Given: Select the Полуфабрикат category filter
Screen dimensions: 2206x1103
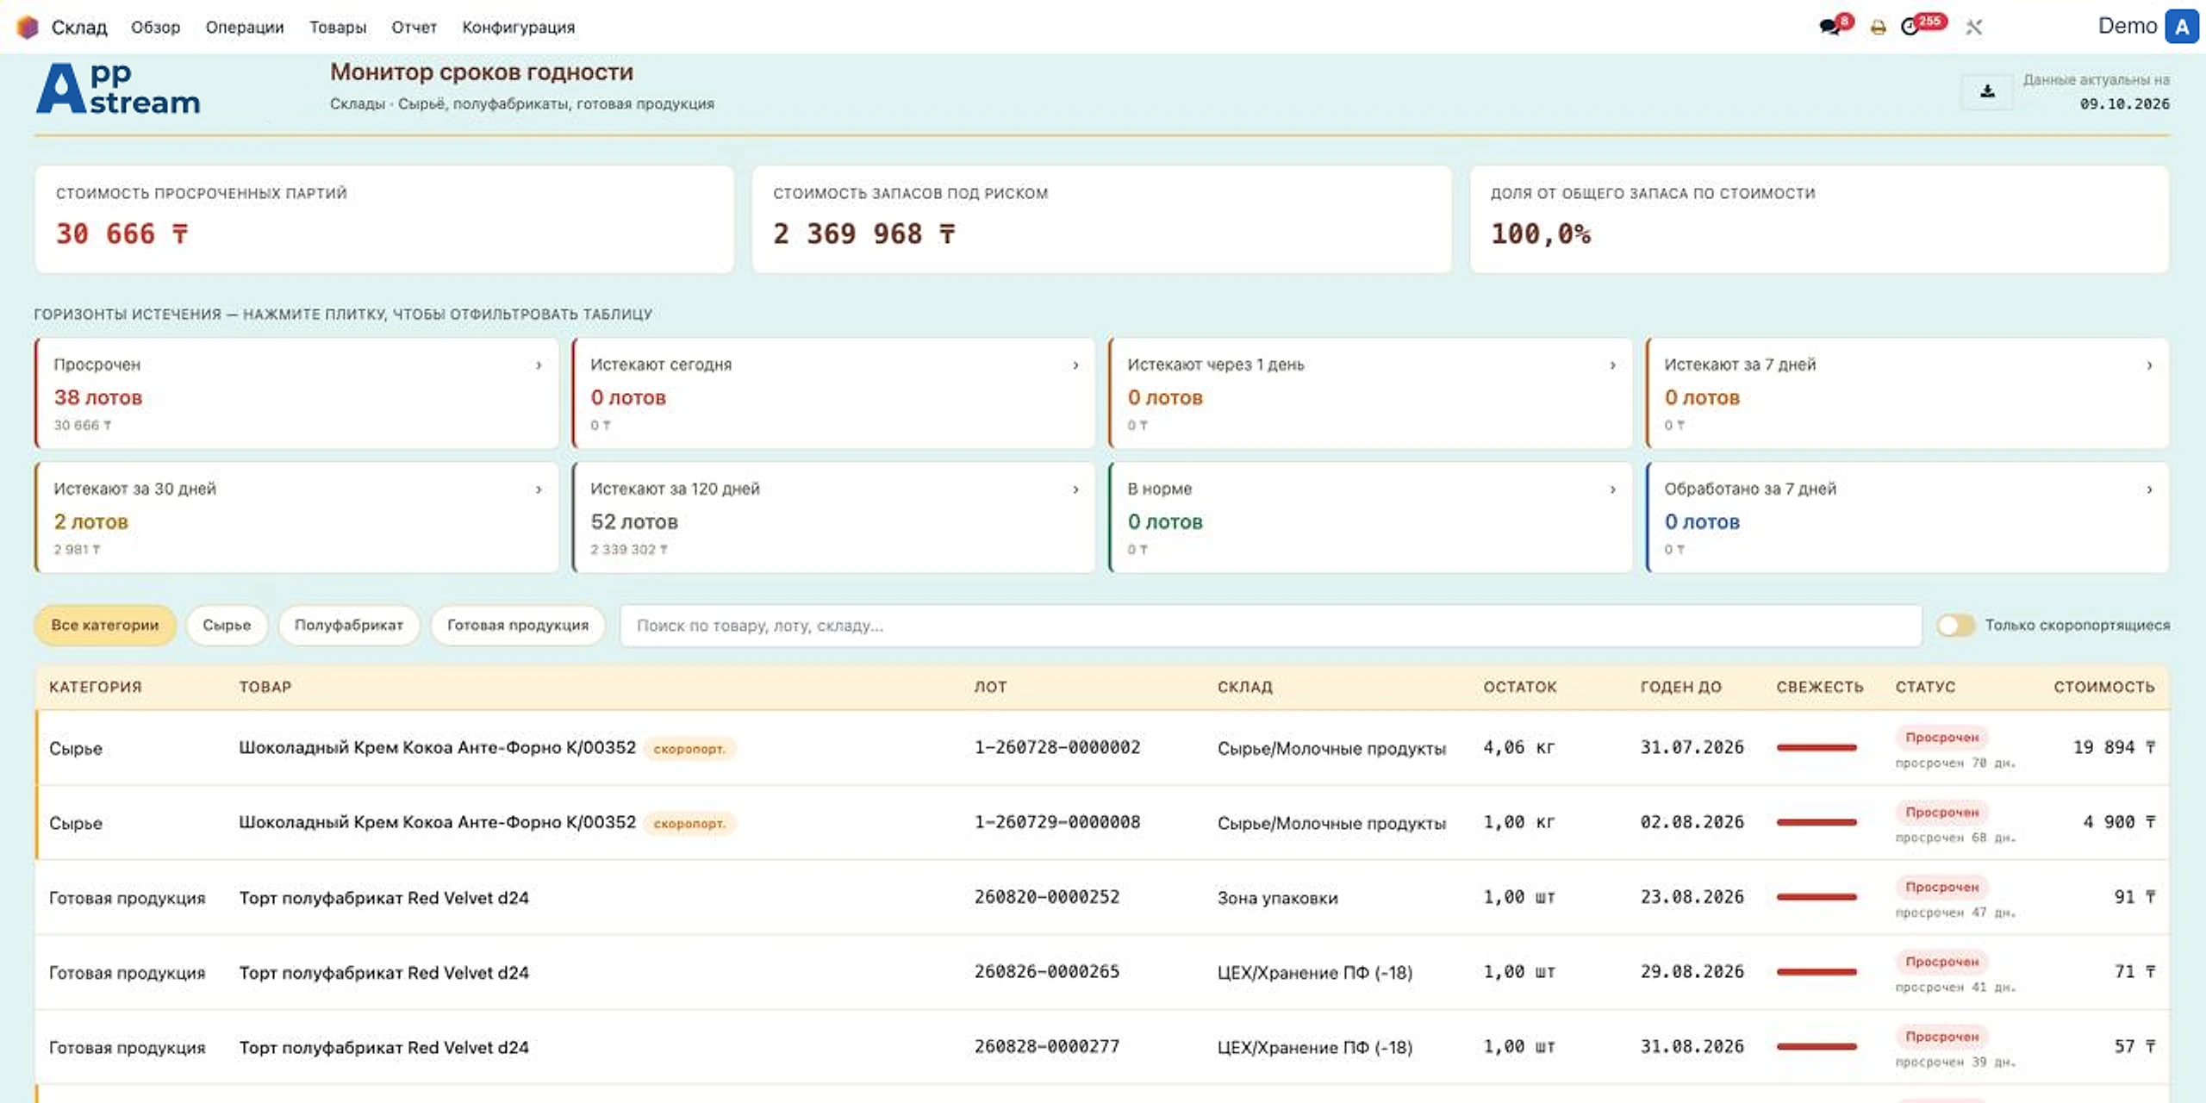Looking at the screenshot, I should point(349,626).
